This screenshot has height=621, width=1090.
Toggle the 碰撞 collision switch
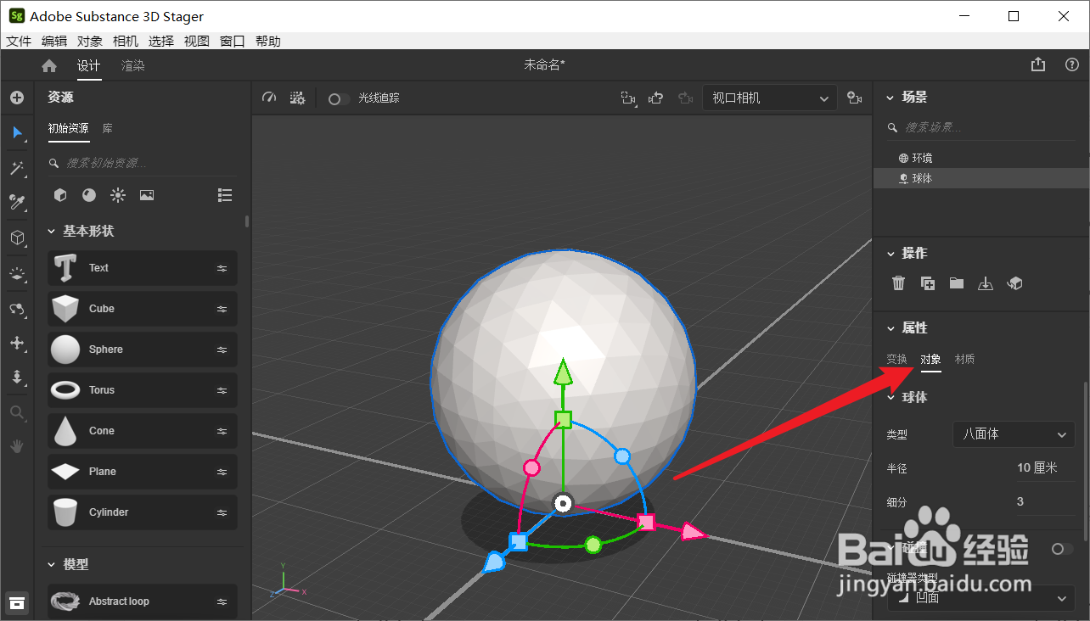tap(1061, 549)
